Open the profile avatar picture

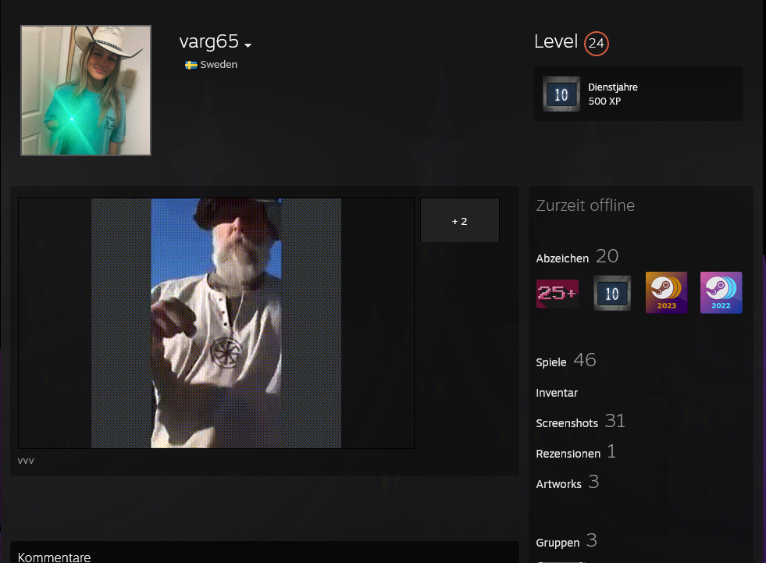[x=86, y=91]
